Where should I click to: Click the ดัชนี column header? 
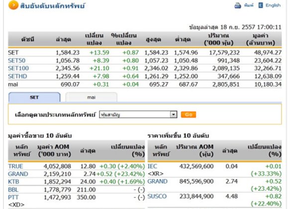28,39
